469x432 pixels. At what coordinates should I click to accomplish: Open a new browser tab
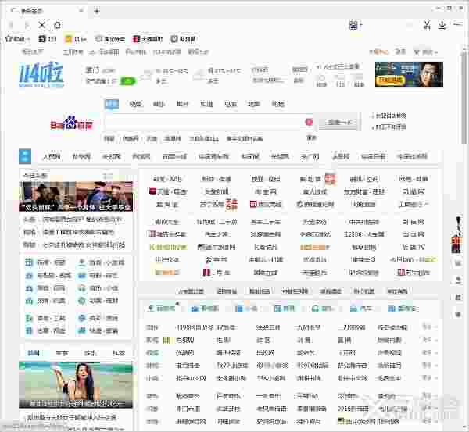tap(97, 11)
